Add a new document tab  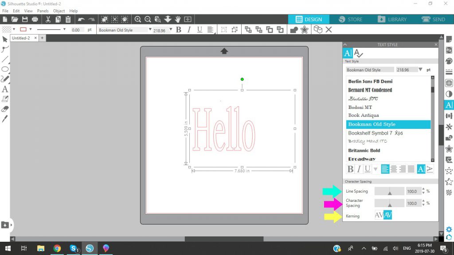(x=42, y=38)
